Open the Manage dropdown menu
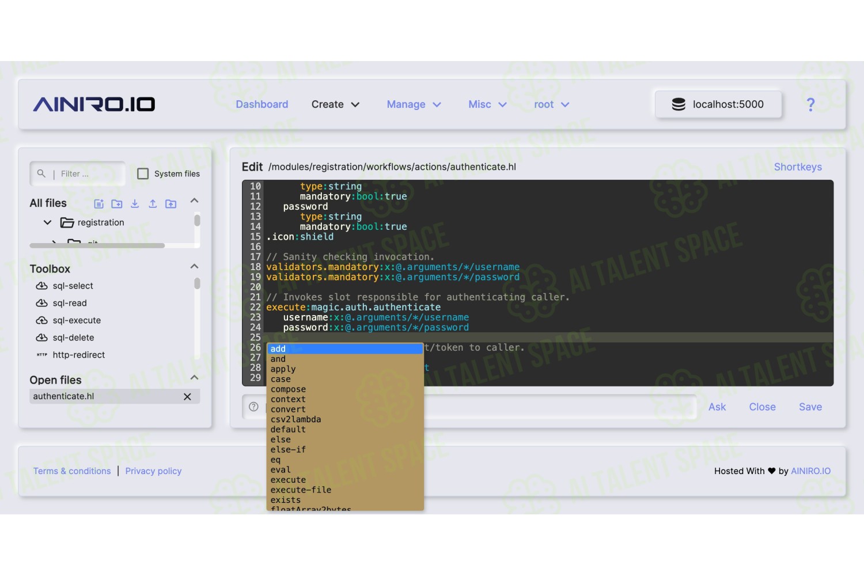864x576 pixels. pos(414,104)
